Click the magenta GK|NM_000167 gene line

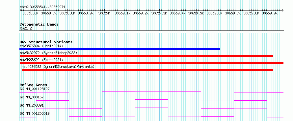tap(151, 100)
